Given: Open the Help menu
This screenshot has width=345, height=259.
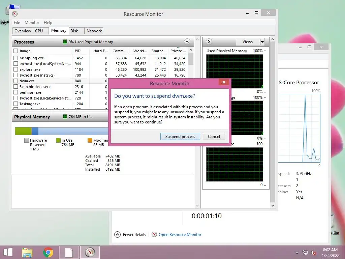Looking at the screenshot, I should point(48,23).
